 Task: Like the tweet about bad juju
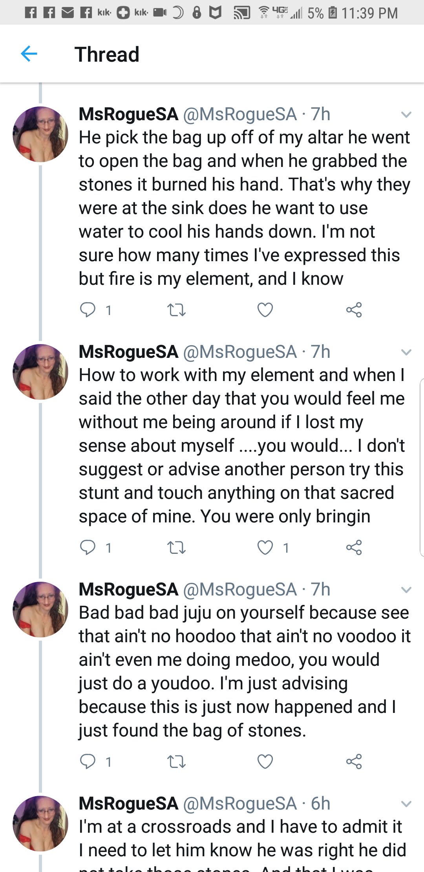point(265,761)
